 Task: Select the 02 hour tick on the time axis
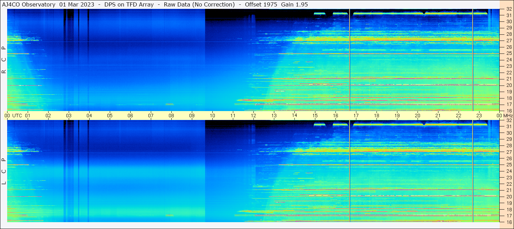(x=48, y=116)
